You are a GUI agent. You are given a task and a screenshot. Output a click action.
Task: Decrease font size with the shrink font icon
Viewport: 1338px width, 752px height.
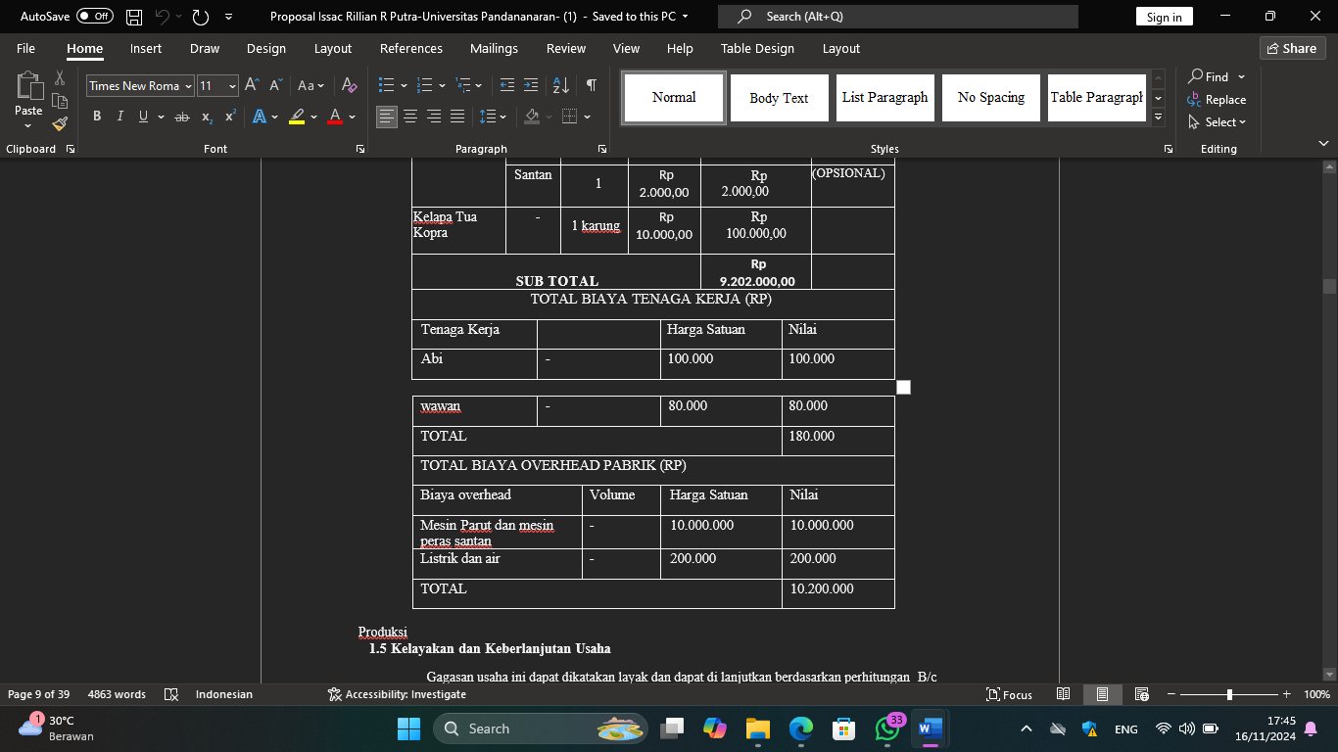pyautogui.click(x=276, y=85)
